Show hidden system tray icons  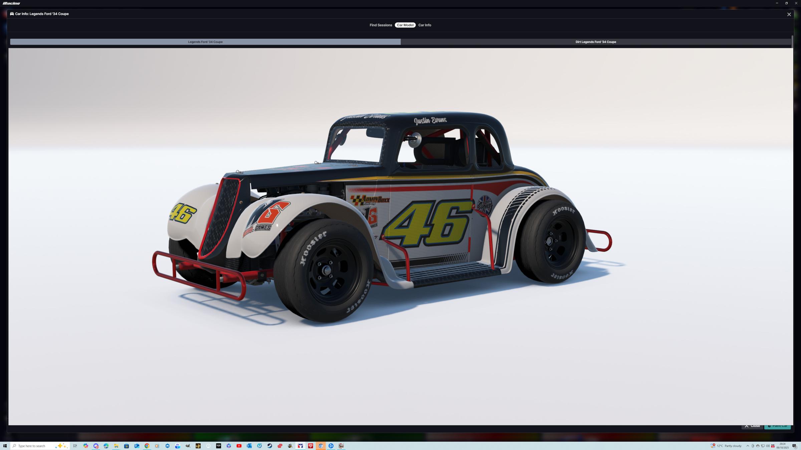point(748,446)
